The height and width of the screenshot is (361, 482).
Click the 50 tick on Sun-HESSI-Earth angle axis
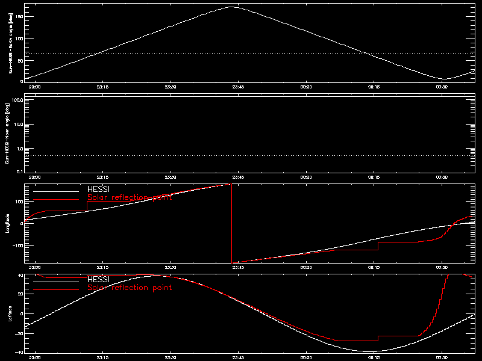(20, 61)
